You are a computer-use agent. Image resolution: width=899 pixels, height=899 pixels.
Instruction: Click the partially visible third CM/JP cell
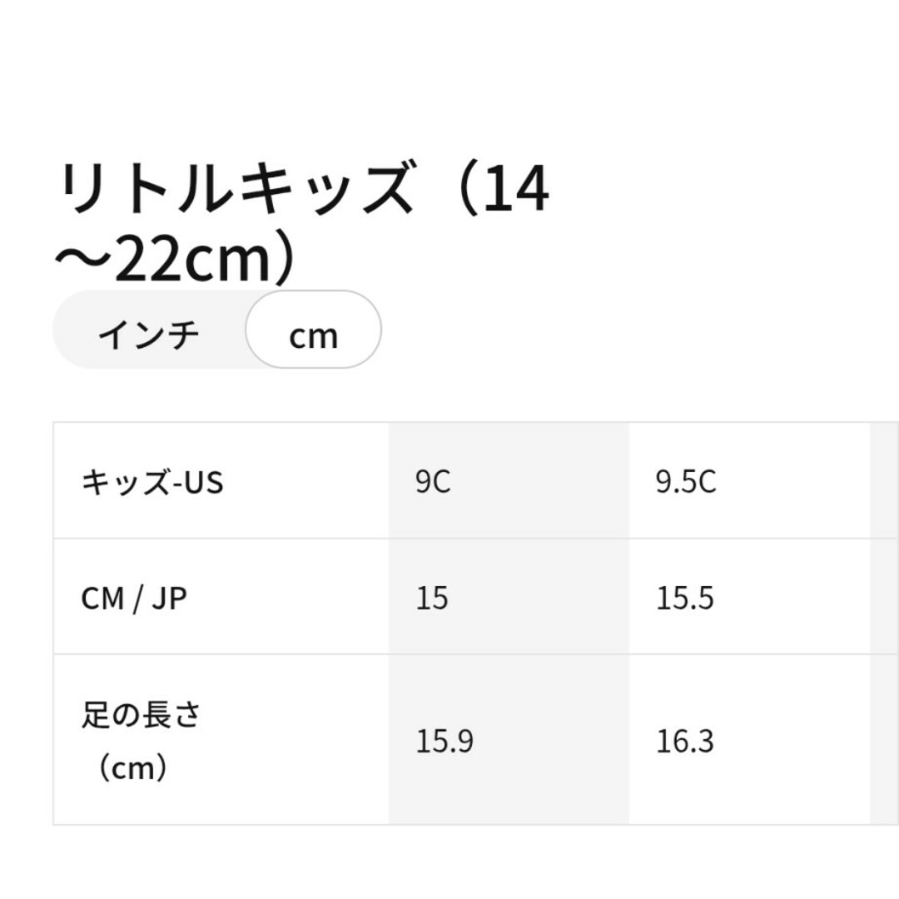884,596
